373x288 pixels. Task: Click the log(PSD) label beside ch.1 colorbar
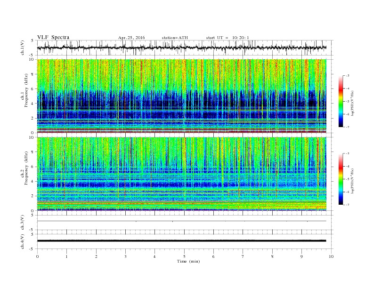353,103
